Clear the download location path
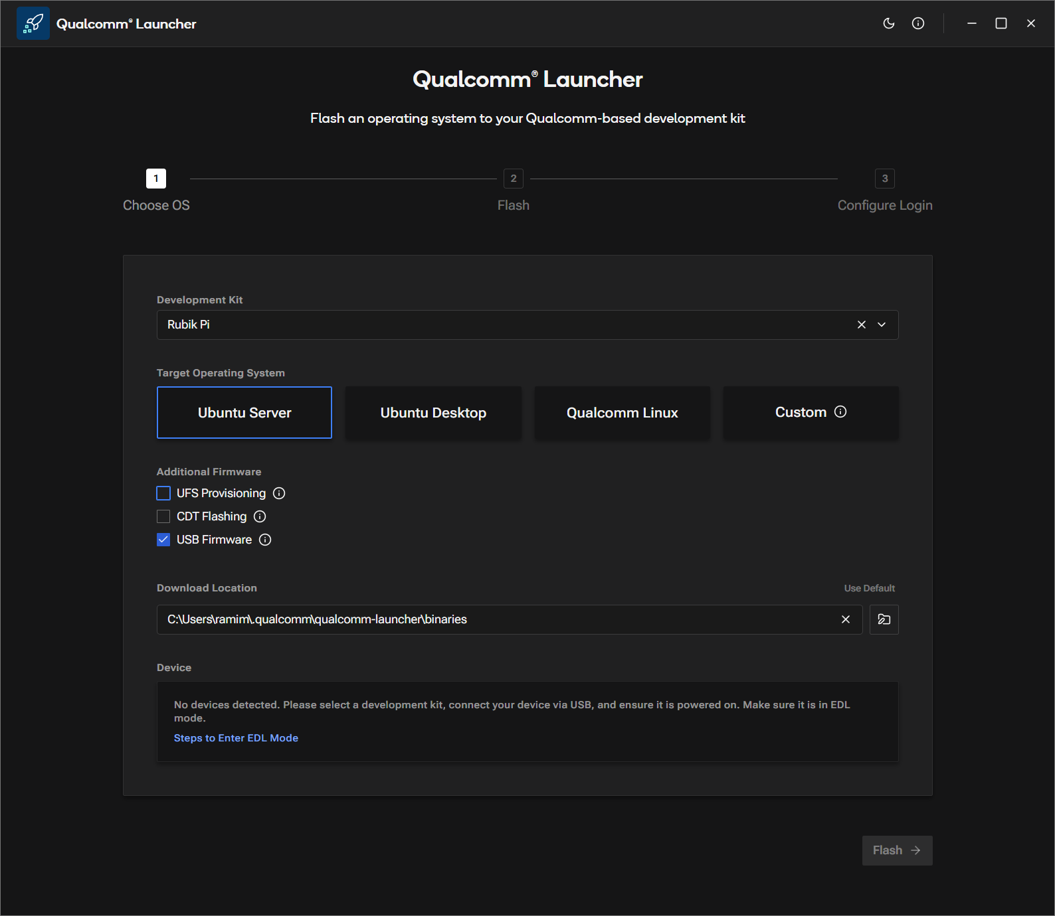This screenshot has height=916, width=1055. (846, 619)
